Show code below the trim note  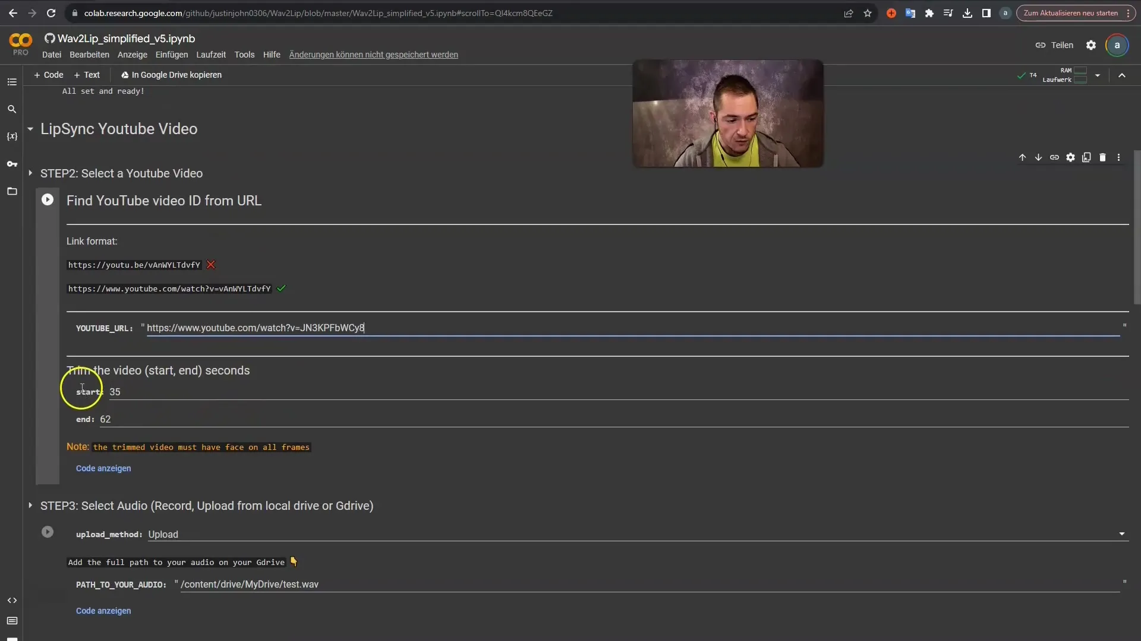(103, 468)
